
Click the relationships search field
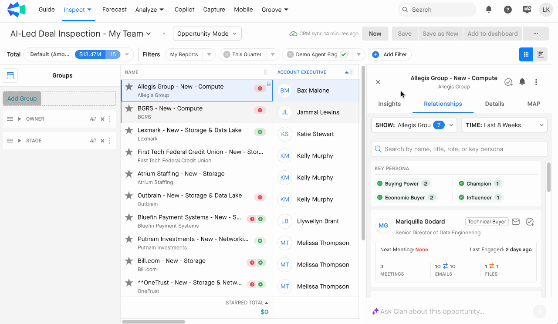[459, 149]
